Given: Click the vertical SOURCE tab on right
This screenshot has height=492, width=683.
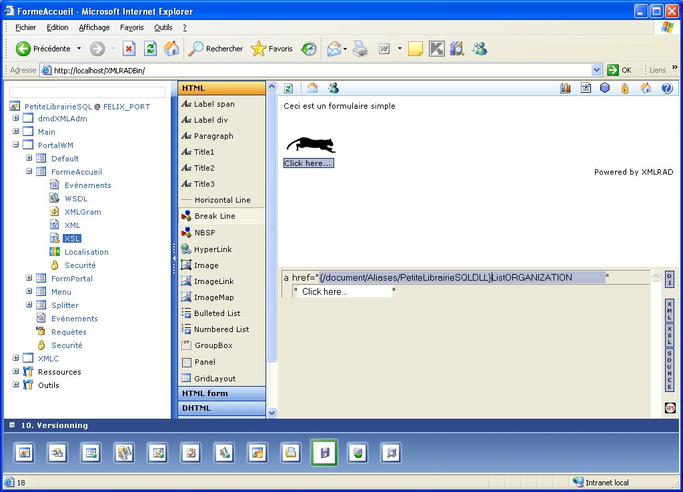Looking at the screenshot, I should click(x=670, y=370).
